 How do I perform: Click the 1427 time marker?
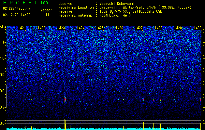[x=139, y=28]
